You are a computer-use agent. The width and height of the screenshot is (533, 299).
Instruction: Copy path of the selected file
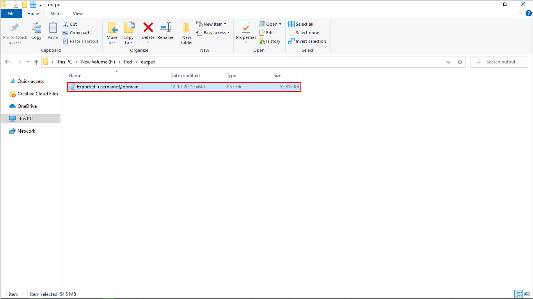coord(76,33)
